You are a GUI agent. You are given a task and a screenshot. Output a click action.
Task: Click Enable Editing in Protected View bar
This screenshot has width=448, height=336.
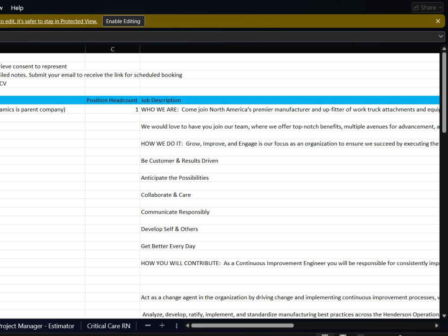click(123, 21)
